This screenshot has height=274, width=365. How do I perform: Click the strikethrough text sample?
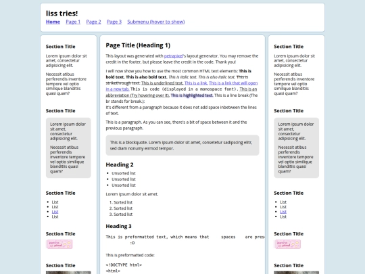(177, 80)
